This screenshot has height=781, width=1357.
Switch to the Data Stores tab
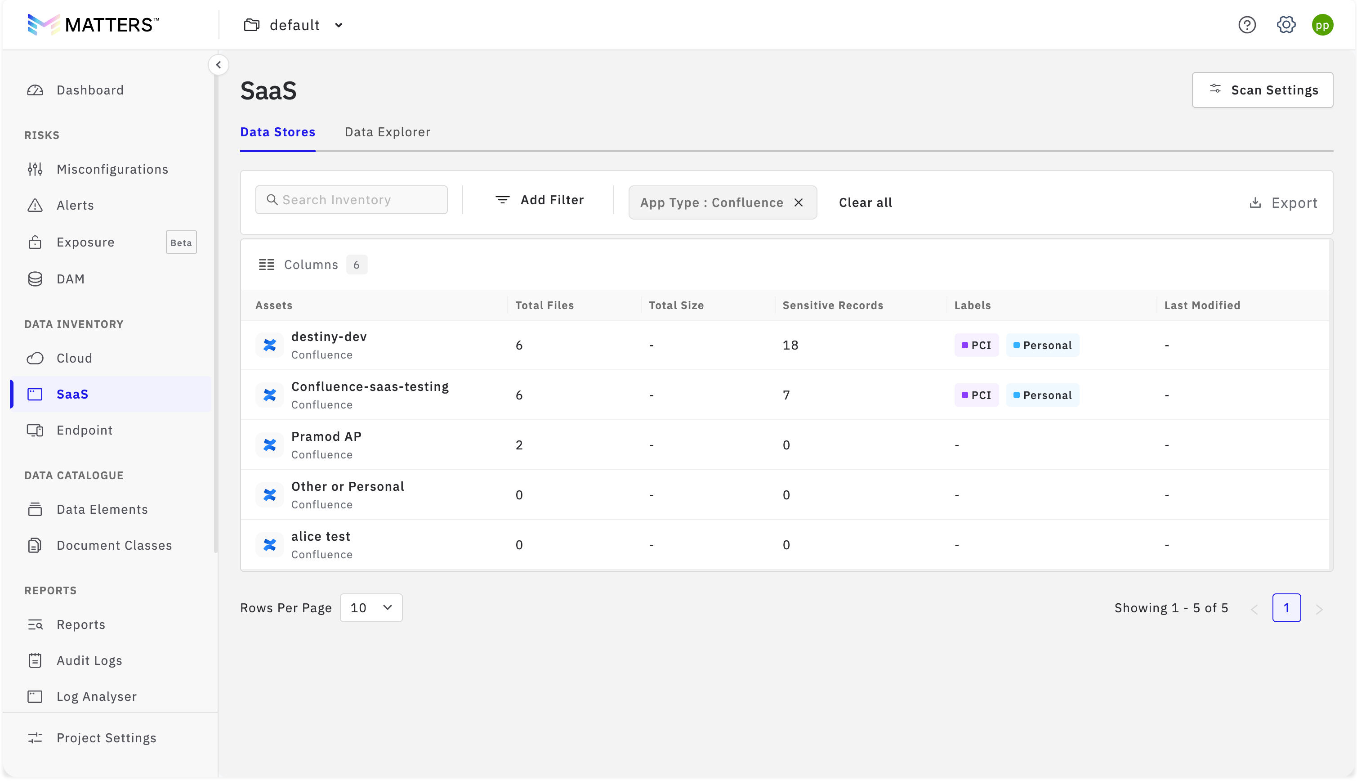(x=277, y=132)
